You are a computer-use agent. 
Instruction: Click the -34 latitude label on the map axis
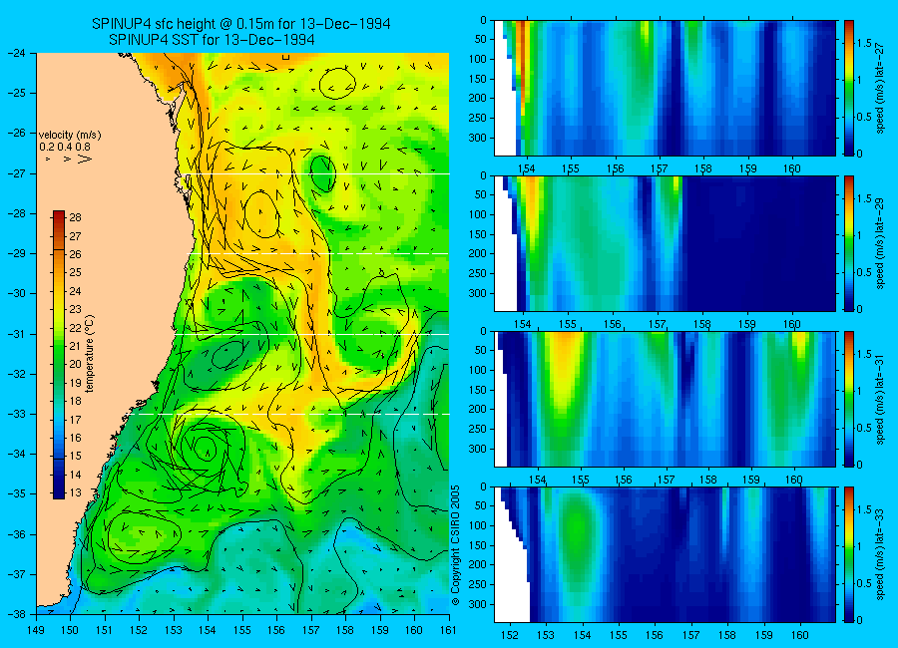18,454
